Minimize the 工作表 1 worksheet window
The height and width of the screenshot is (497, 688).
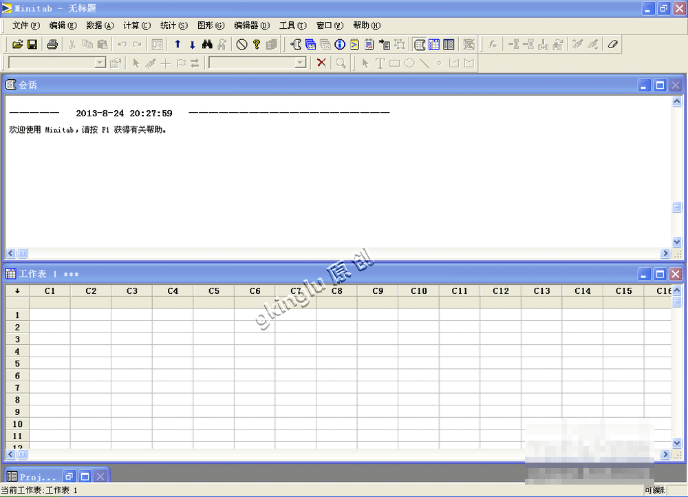coord(644,275)
